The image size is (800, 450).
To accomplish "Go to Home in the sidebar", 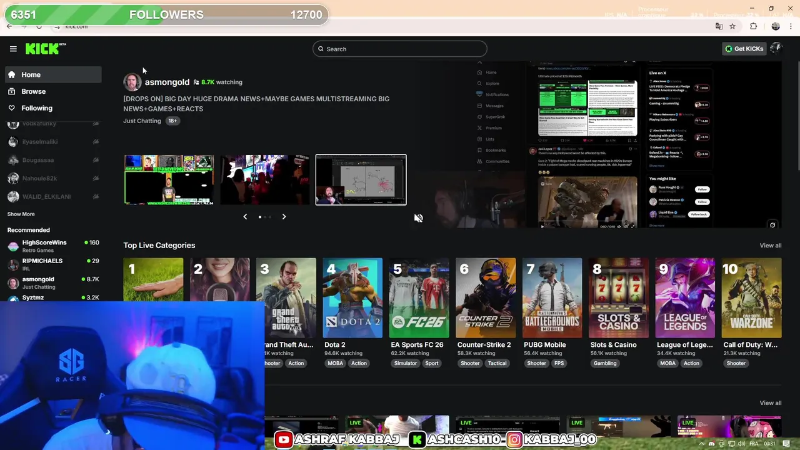I will tap(53, 74).
